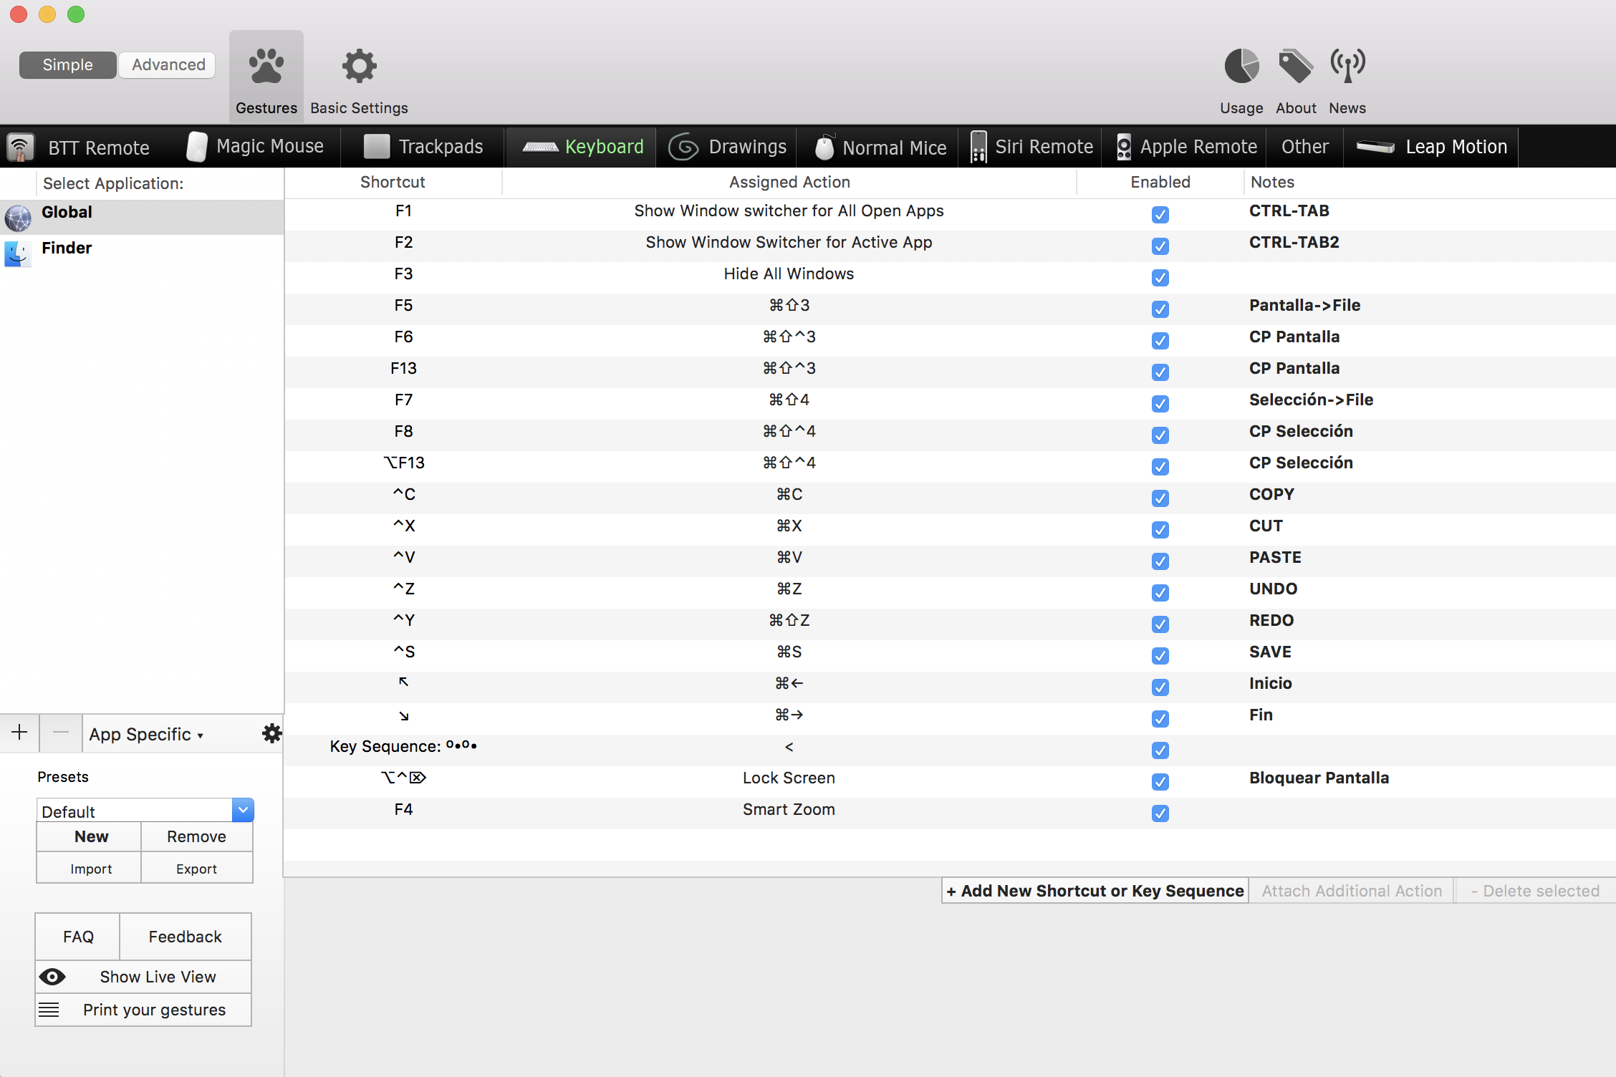The width and height of the screenshot is (1616, 1077).
Task: Click Add New Shortcut or Key Sequence
Action: coord(1095,891)
